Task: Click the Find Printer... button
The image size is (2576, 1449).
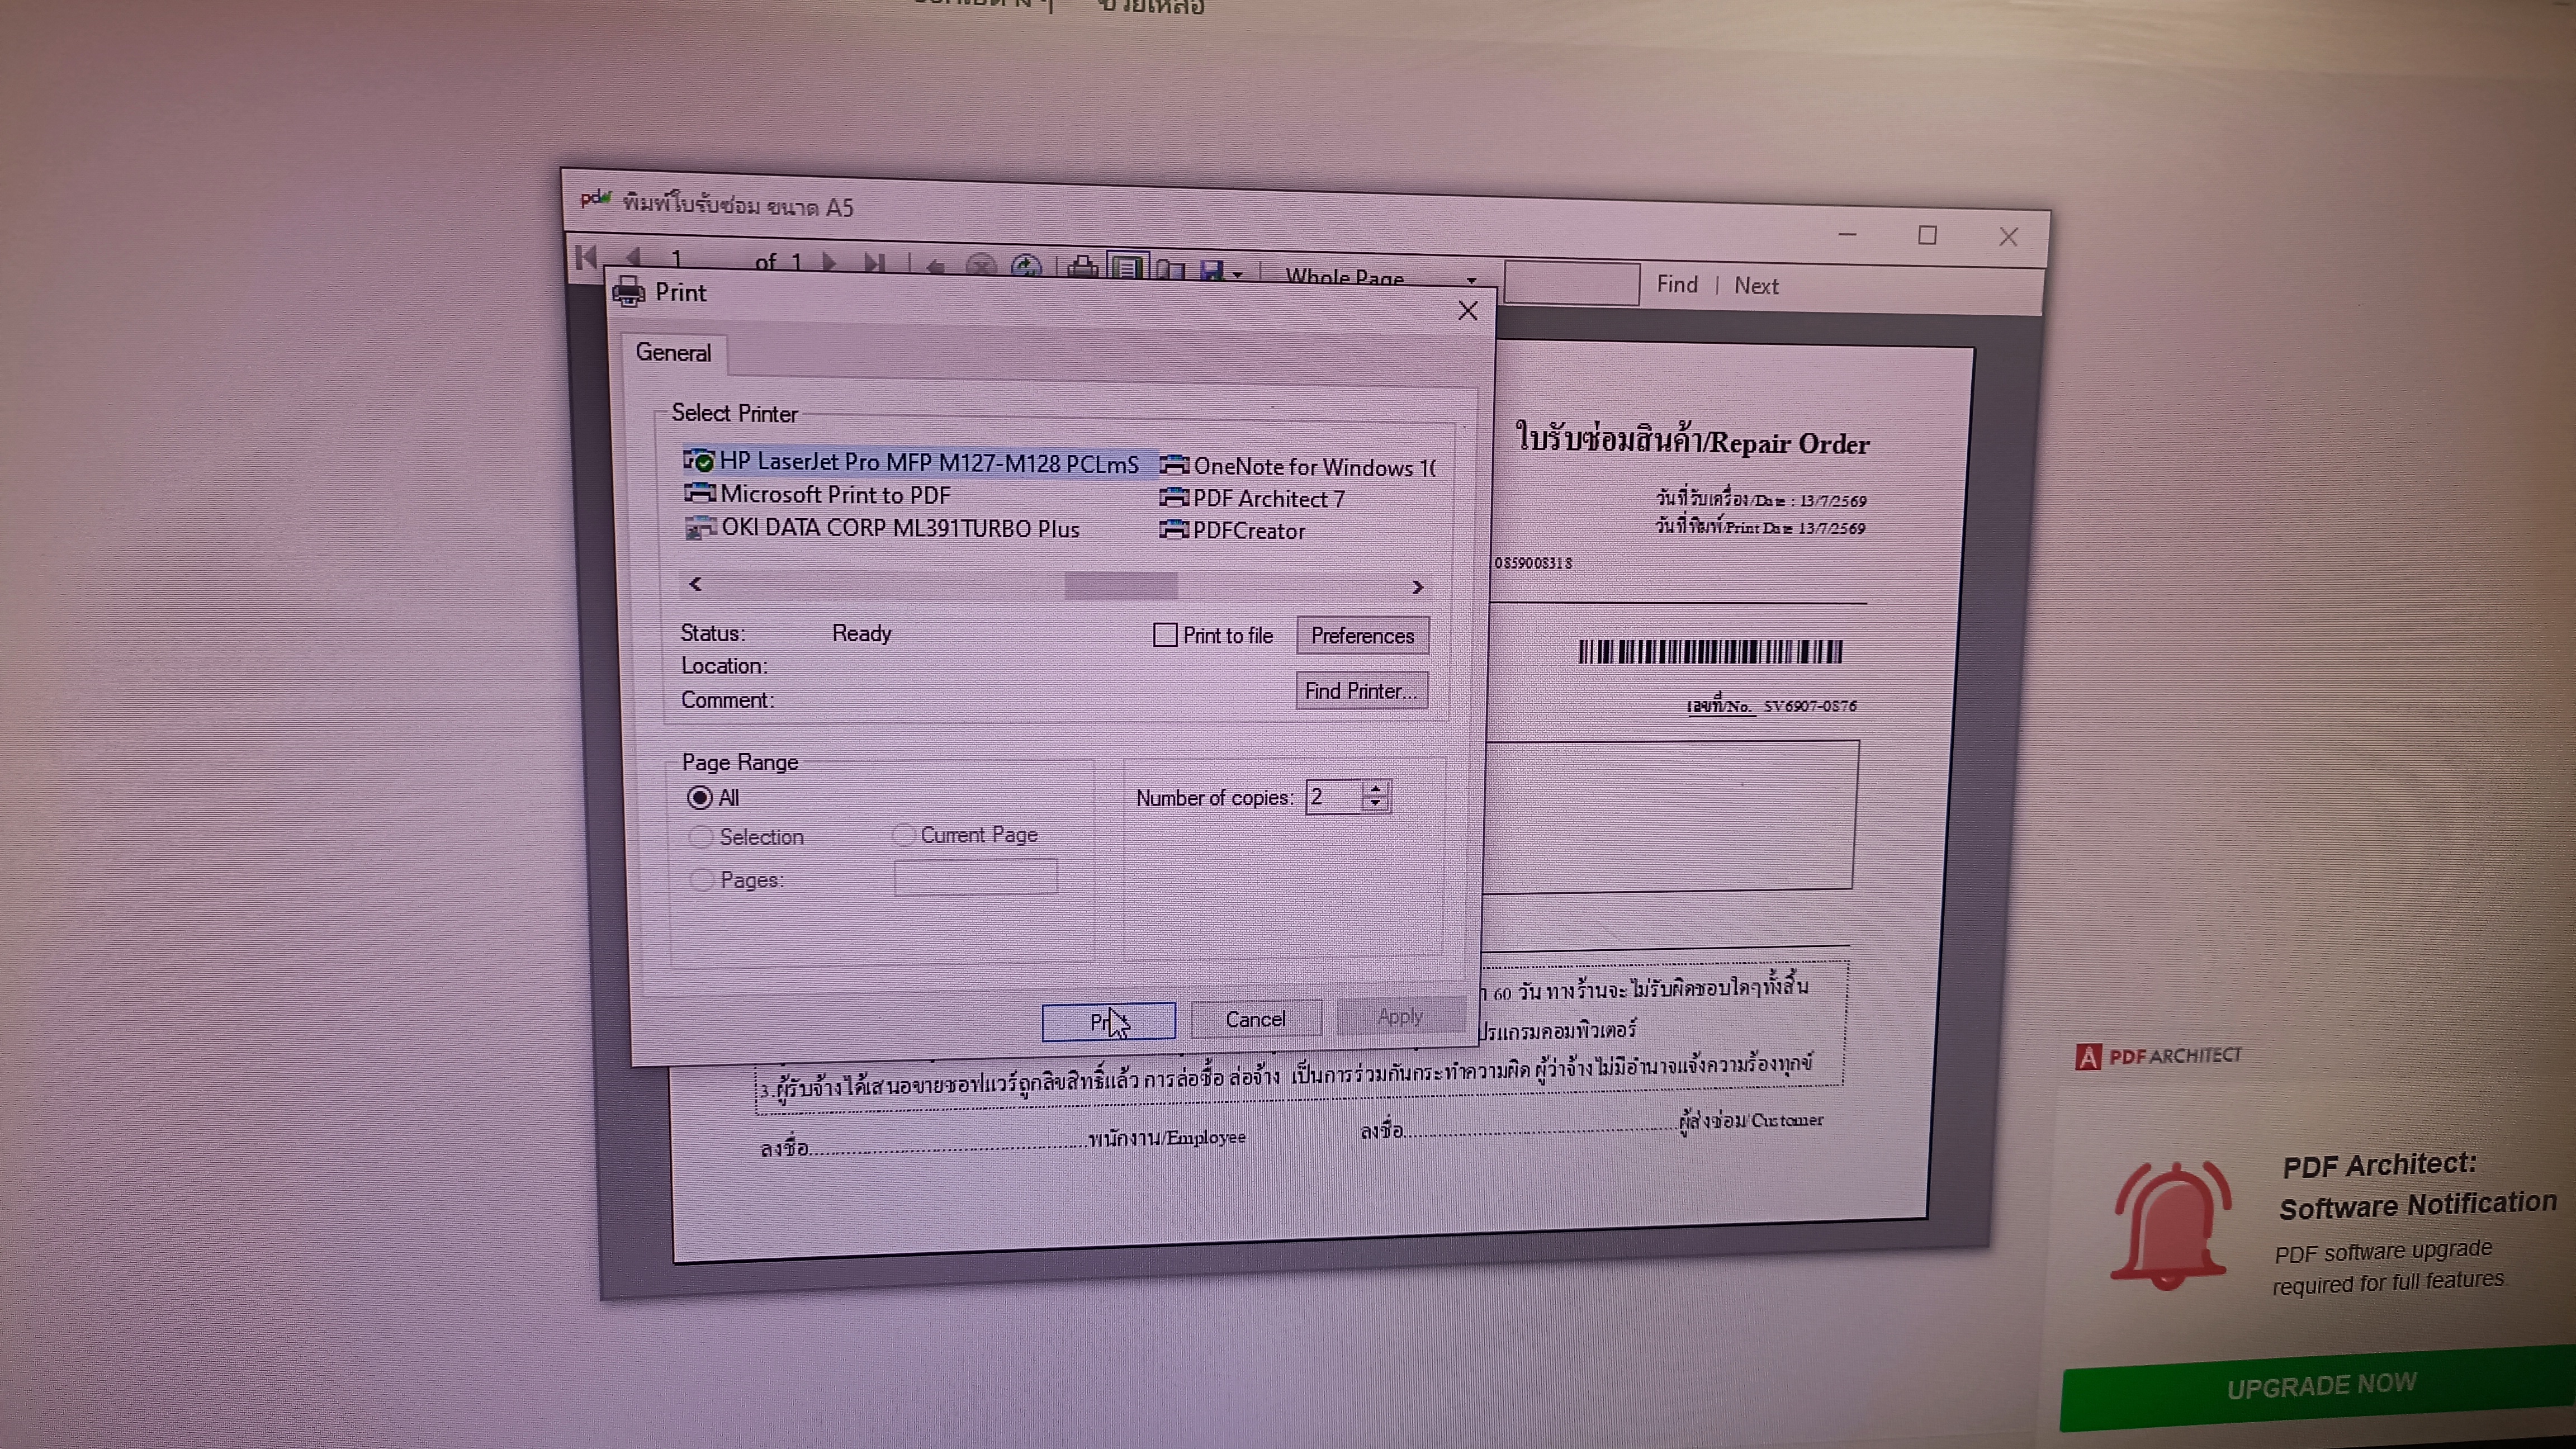Action: (1362, 691)
